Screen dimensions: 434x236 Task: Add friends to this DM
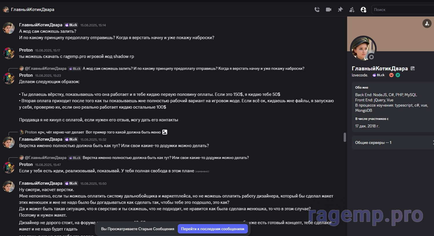(352, 10)
